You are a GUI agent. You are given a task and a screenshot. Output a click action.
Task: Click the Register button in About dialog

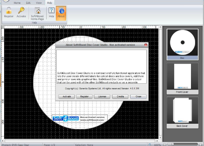(84, 96)
